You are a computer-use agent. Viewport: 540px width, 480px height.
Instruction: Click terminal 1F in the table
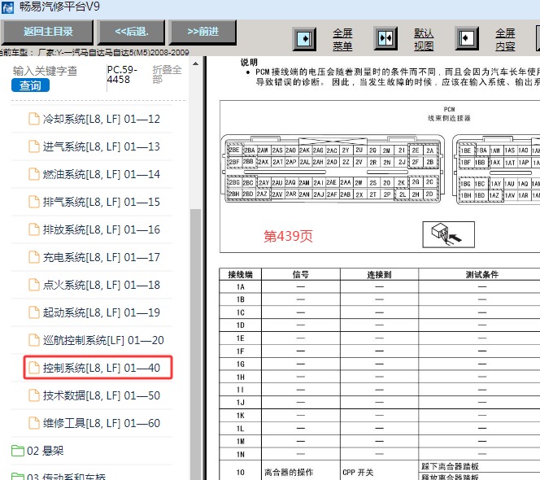[241, 351]
